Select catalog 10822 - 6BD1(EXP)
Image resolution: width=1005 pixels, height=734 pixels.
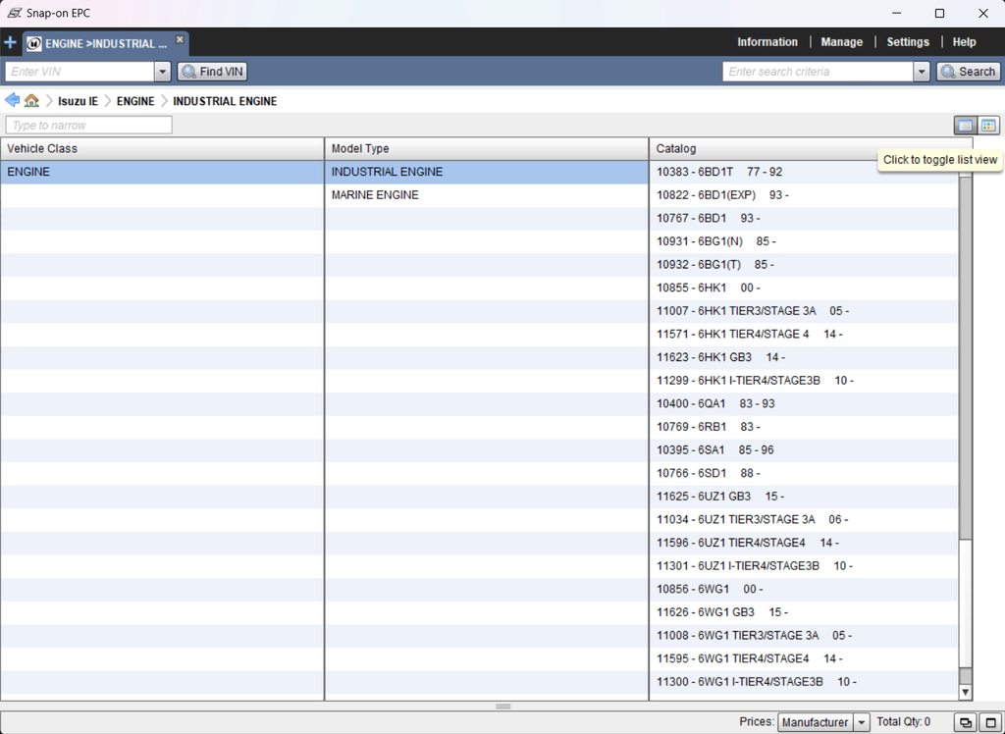(x=804, y=195)
